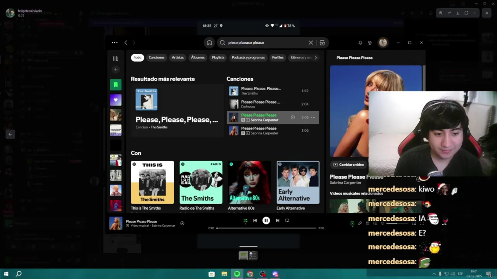Open the Early Alternative playlist card

pyautogui.click(x=298, y=186)
